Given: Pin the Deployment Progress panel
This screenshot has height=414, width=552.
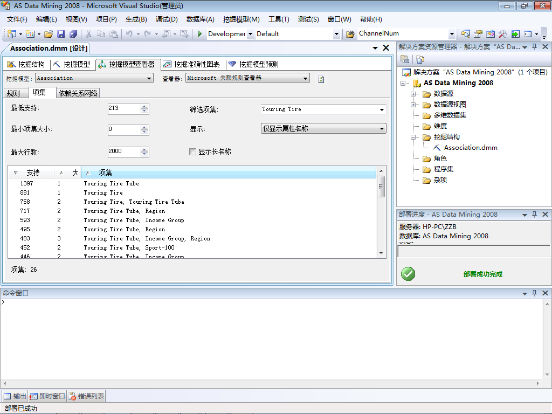Looking at the screenshot, I should (535, 215).
